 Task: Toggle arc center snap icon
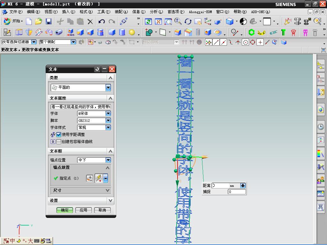click(246, 42)
